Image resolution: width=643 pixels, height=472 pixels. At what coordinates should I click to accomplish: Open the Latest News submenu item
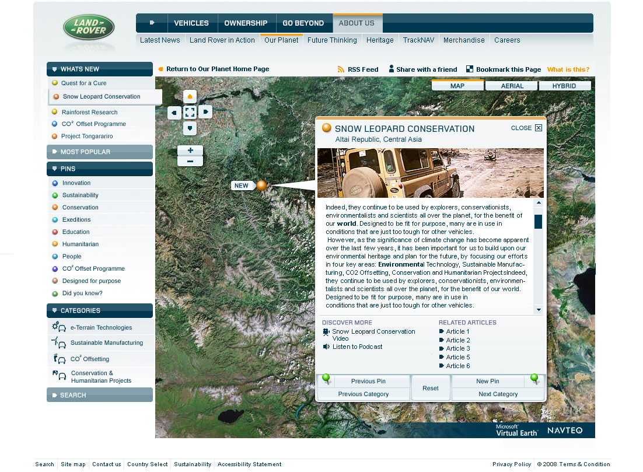click(160, 40)
